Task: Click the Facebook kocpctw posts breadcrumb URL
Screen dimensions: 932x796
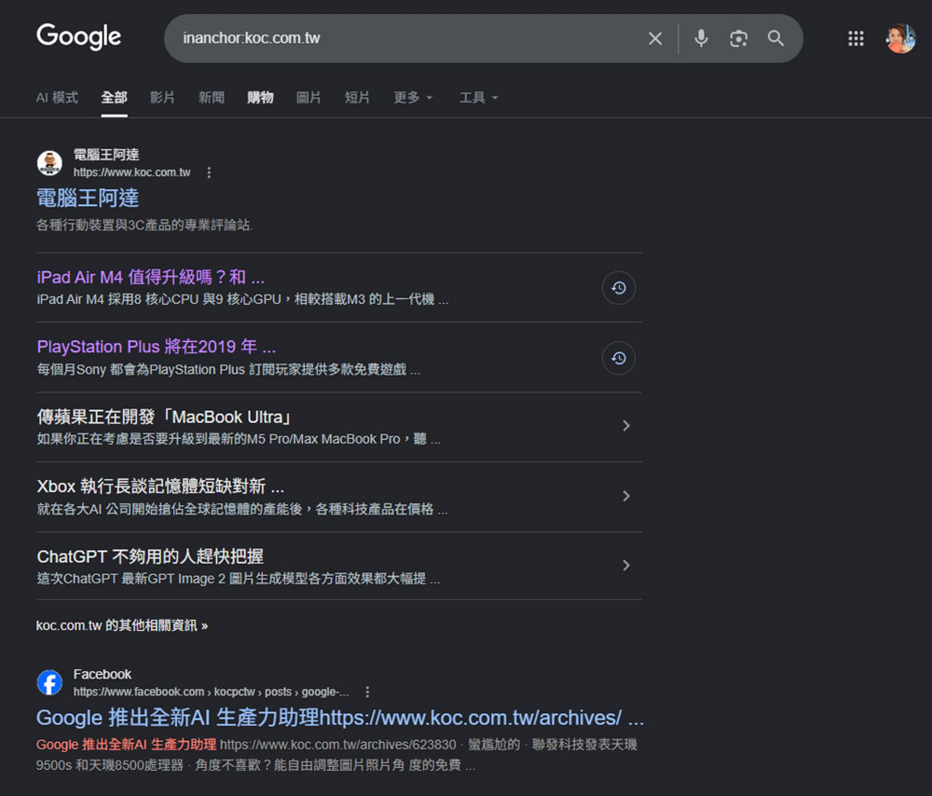Action: coord(211,692)
